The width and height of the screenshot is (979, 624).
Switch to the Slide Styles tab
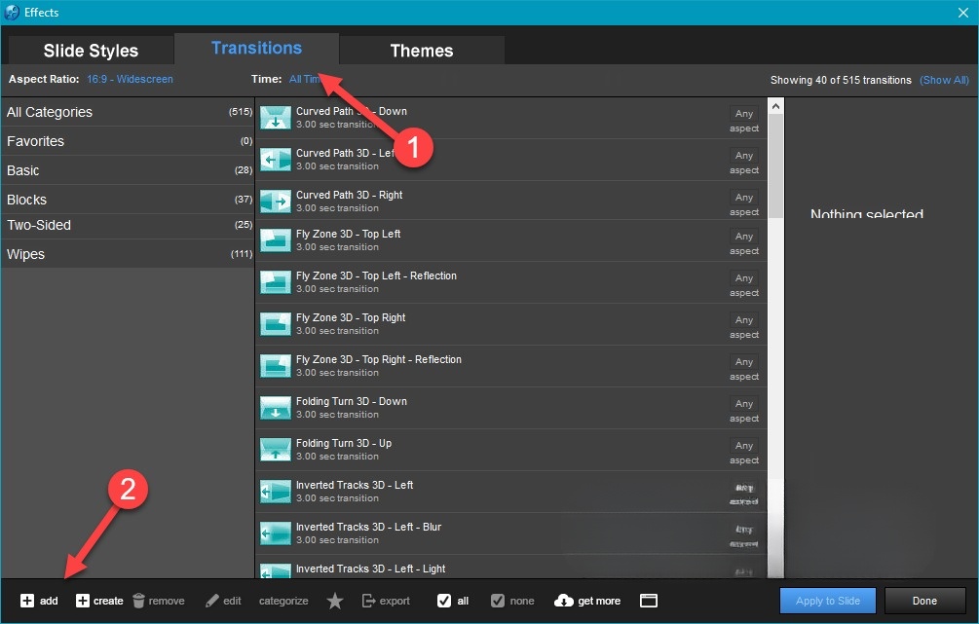pos(91,51)
